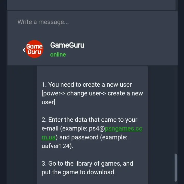Image resolution: width=184 pixels, height=184 pixels.
Task: Click the m.ua link continuation
Action: (49, 137)
